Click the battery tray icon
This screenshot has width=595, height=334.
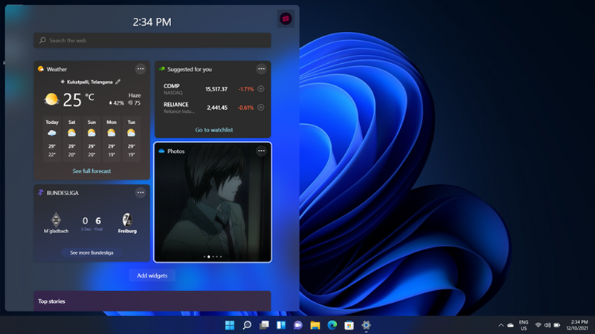(x=556, y=325)
